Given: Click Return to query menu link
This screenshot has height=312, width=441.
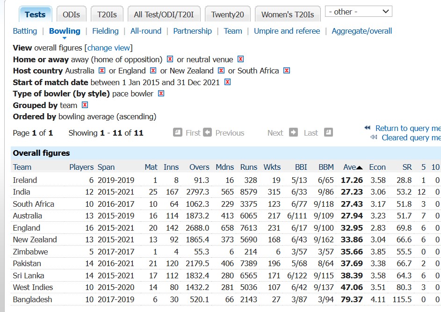Looking at the screenshot, I should coord(407,128).
